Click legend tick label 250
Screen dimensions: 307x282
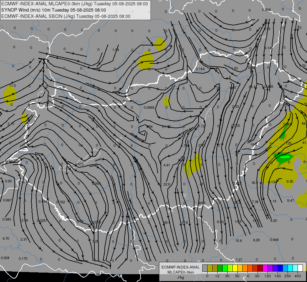tap(288, 276)
